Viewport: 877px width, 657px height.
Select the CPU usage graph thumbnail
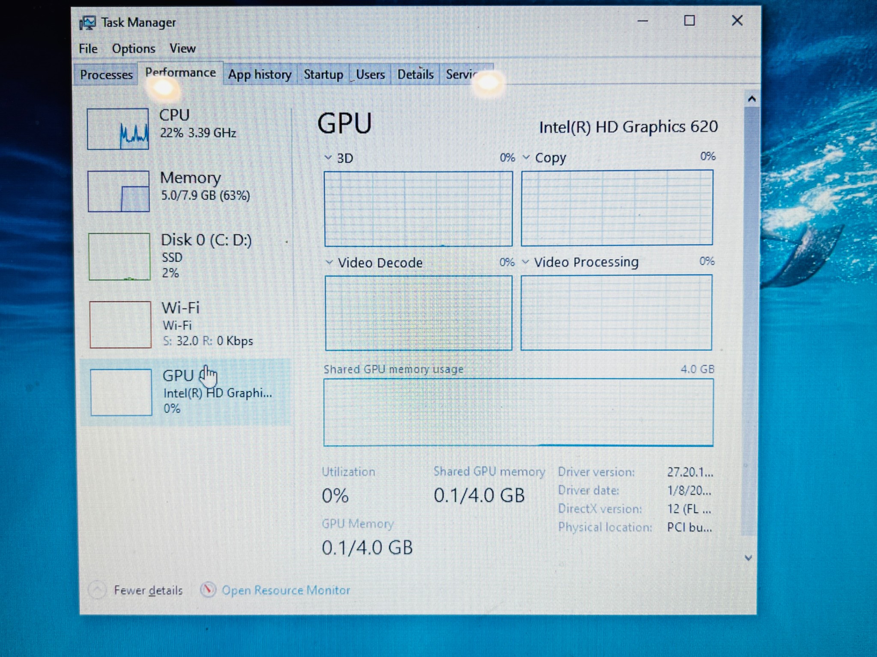point(118,129)
